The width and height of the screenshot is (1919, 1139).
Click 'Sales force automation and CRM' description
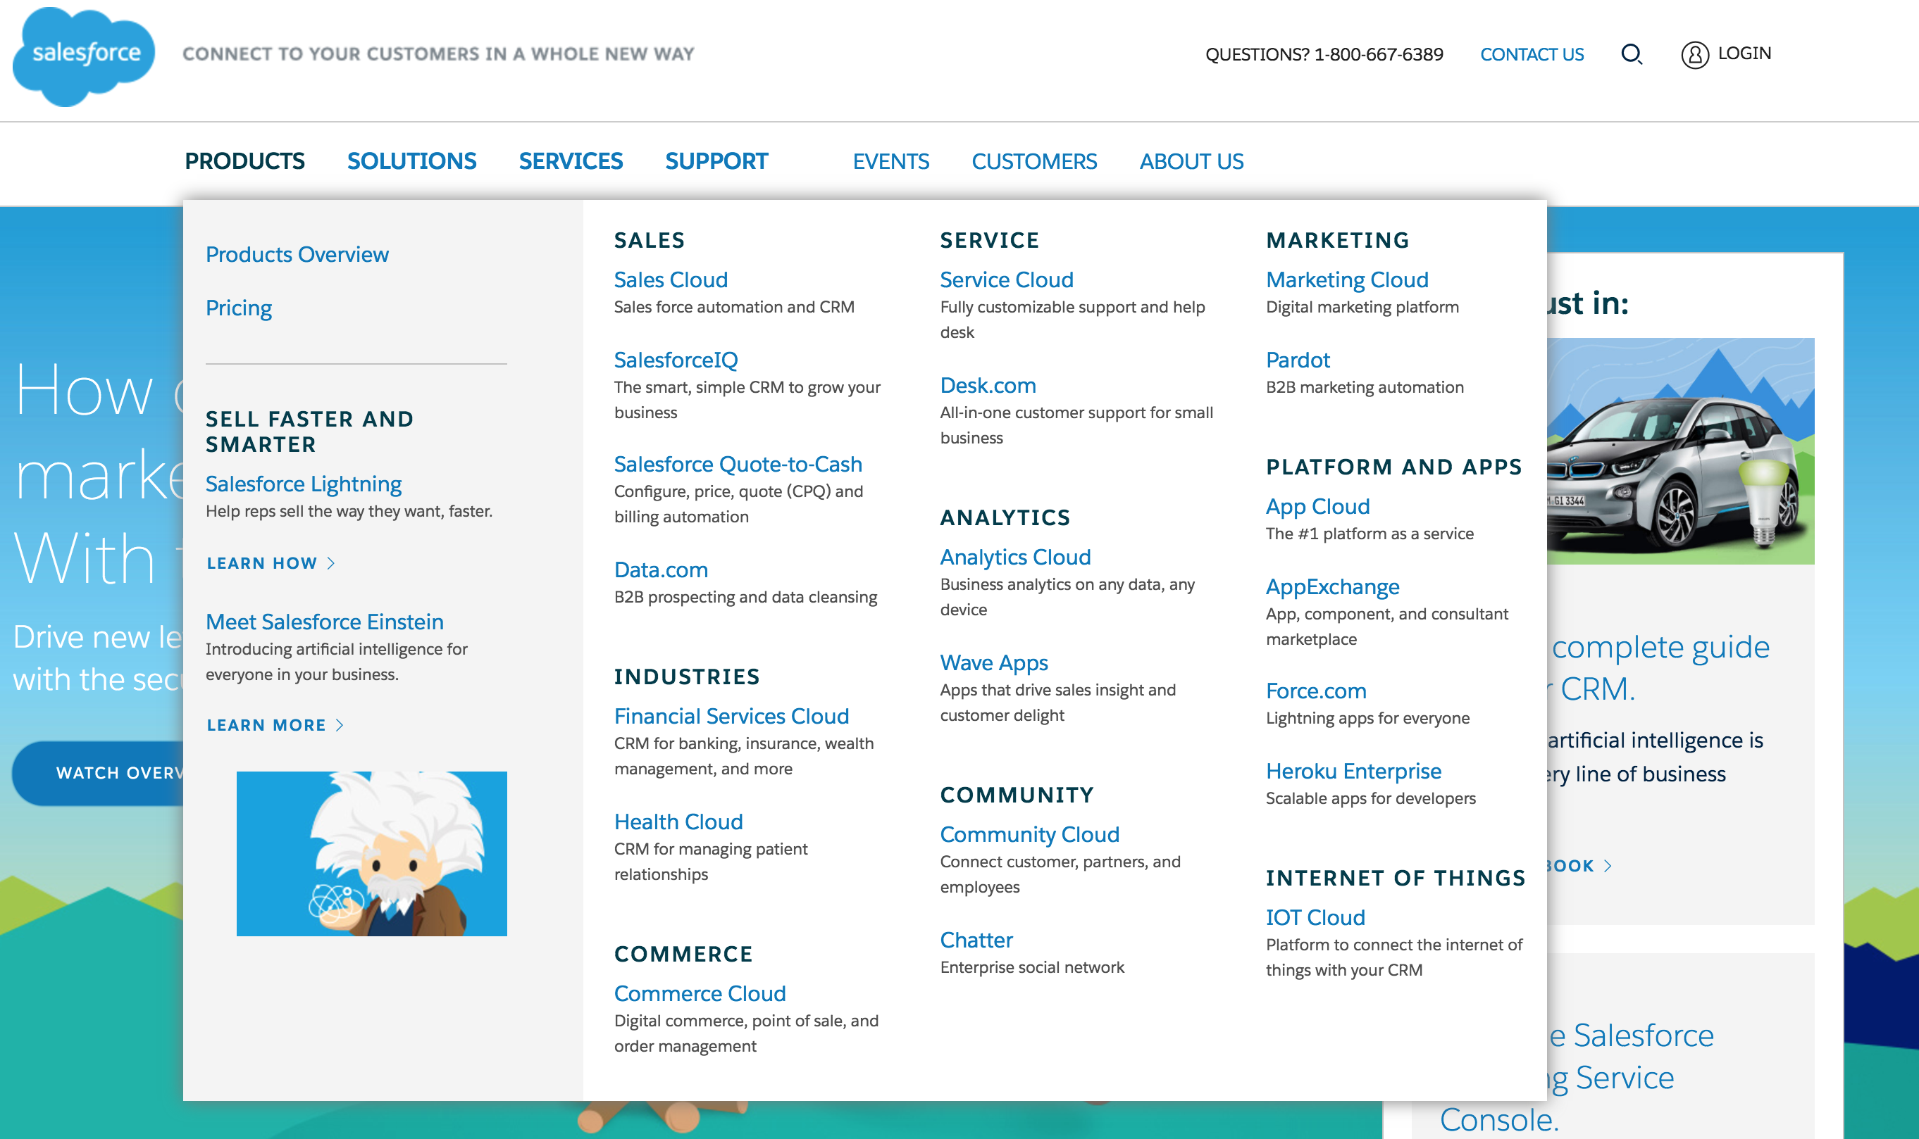(734, 307)
